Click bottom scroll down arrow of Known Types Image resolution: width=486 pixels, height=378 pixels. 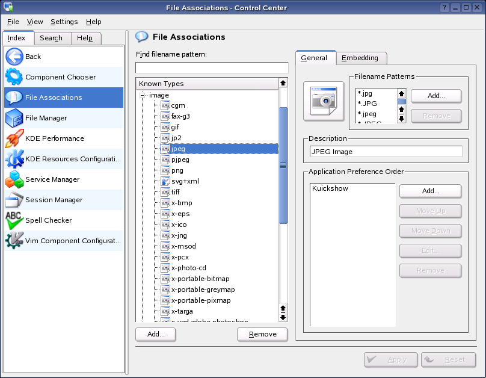point(283,318)
